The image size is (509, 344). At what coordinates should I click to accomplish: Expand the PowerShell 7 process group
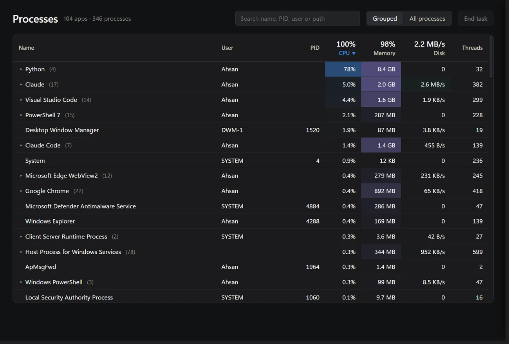[21, 115]
